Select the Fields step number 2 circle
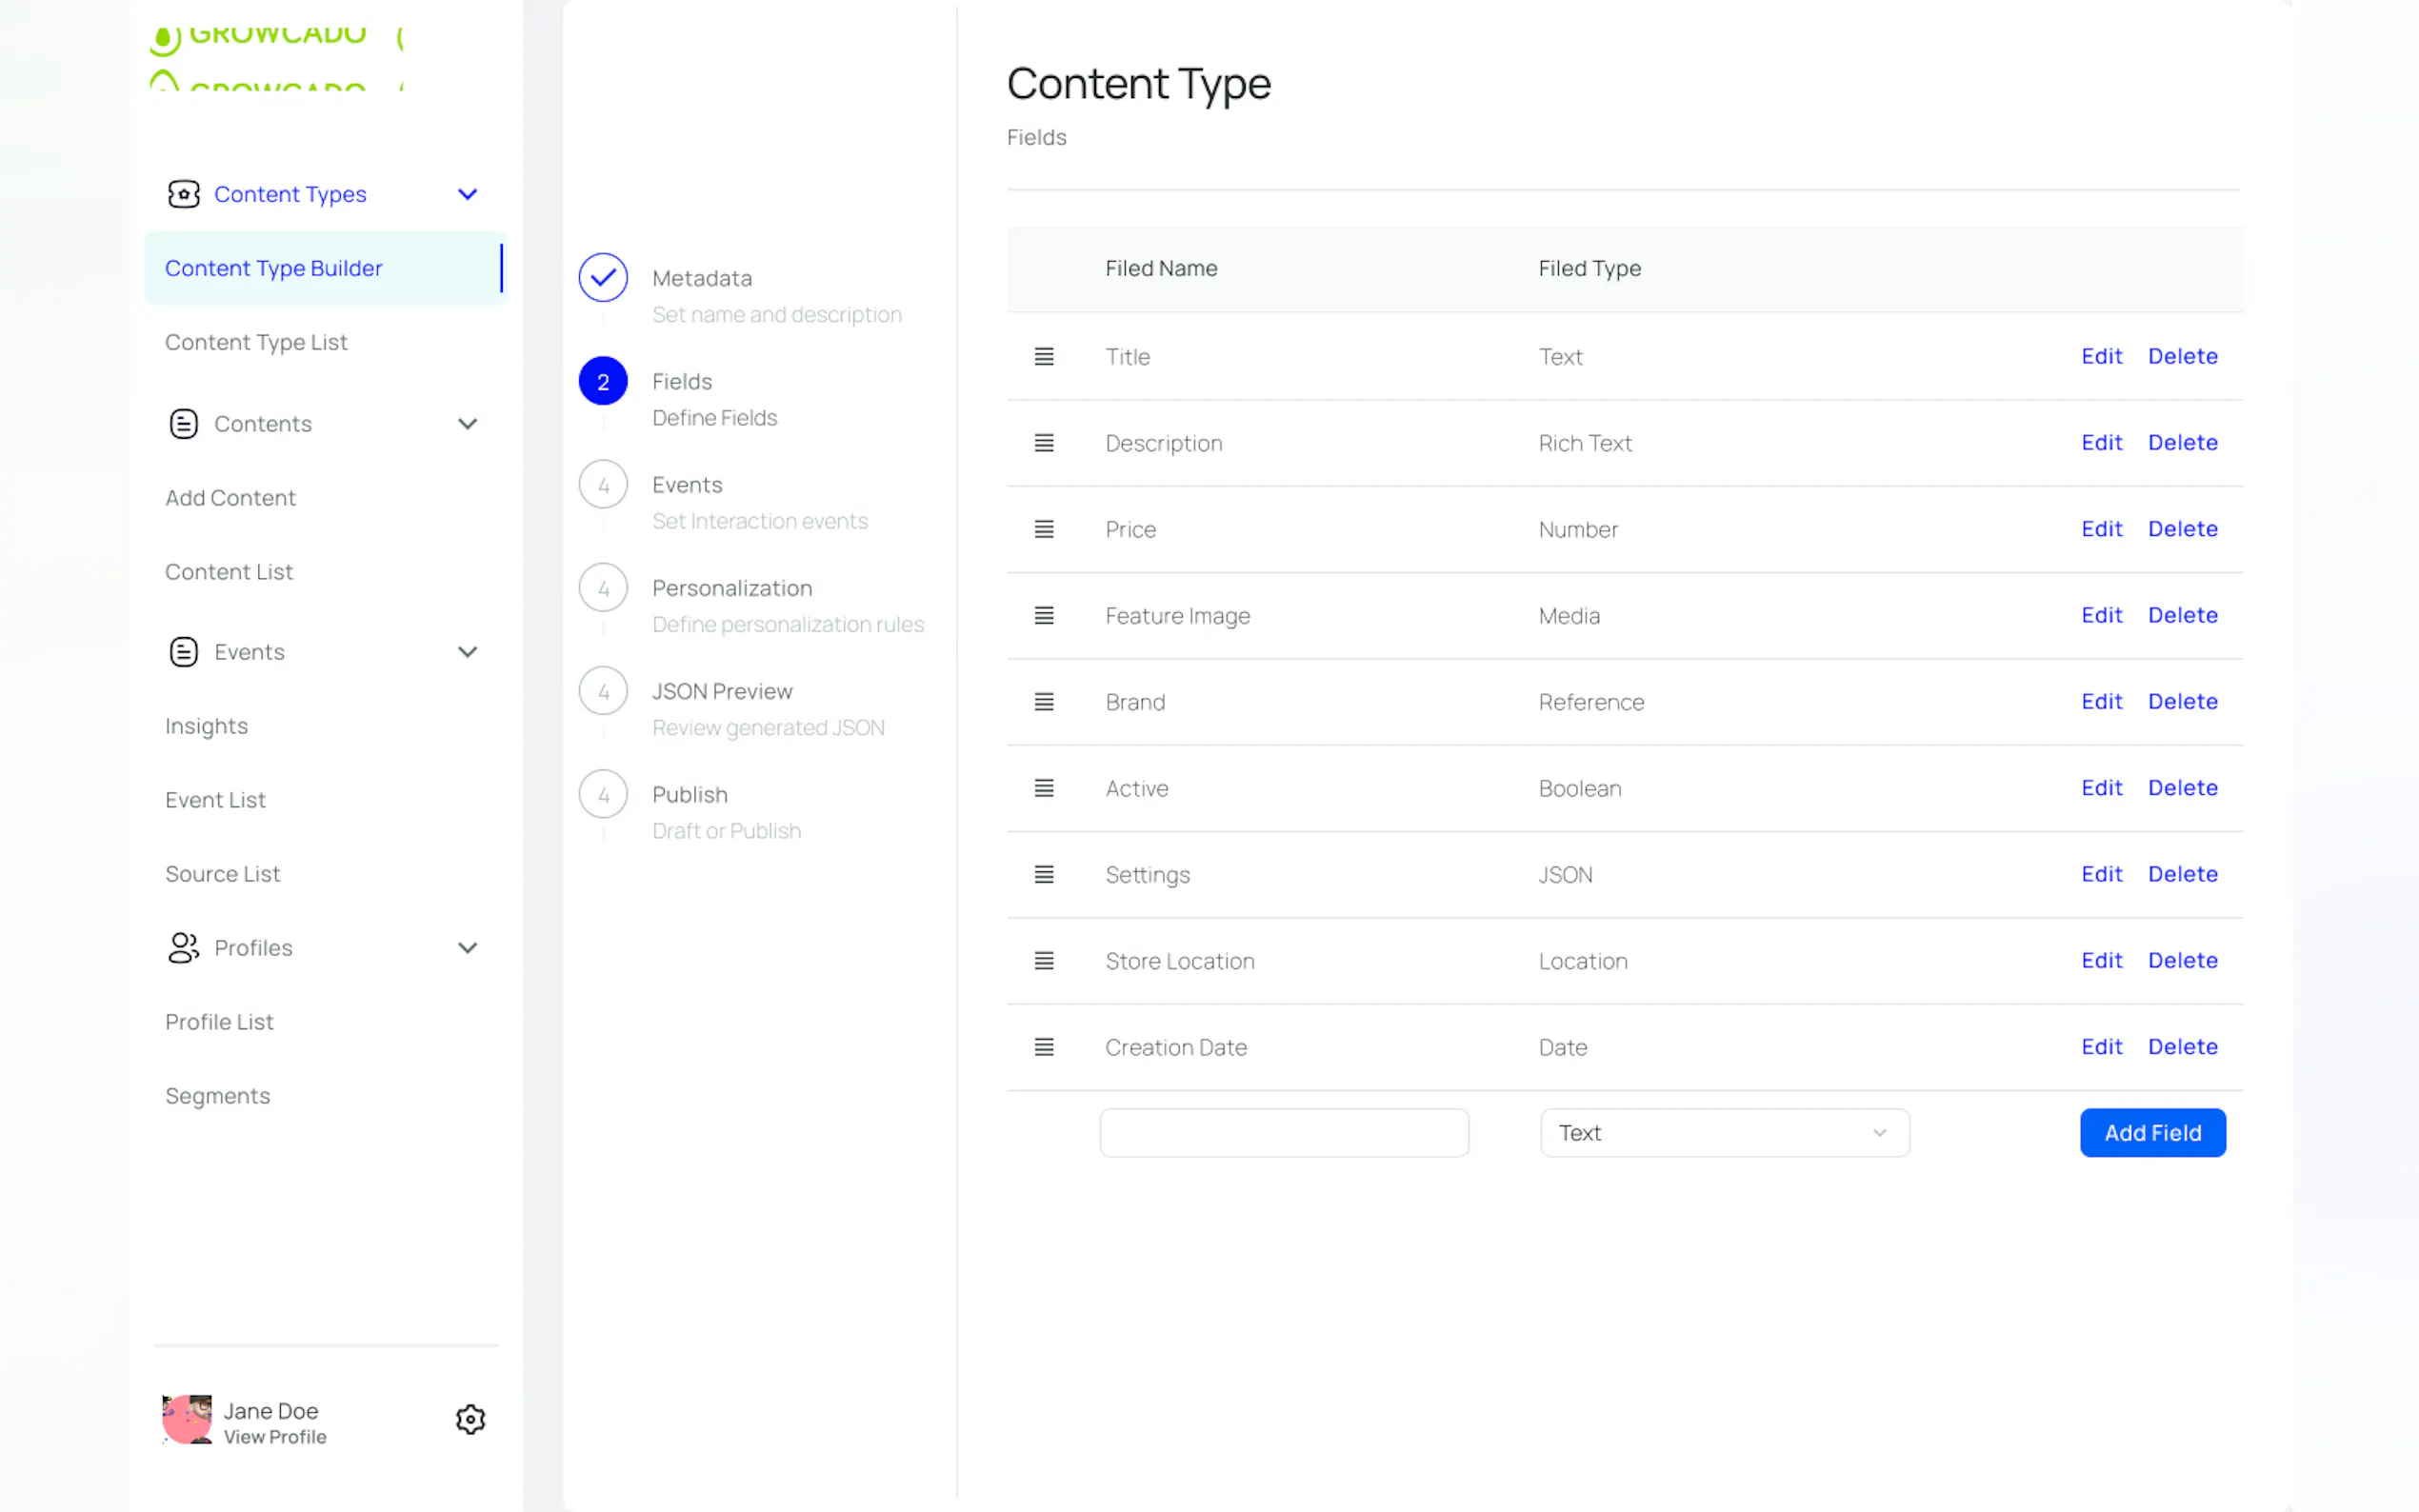 [603, 381]
